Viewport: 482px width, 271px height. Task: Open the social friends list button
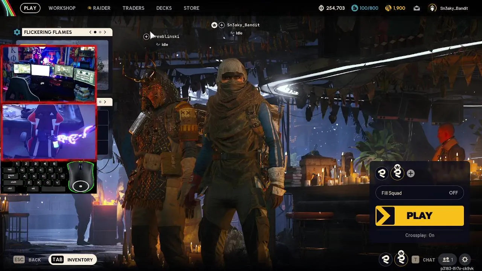[x=448, y=259]
